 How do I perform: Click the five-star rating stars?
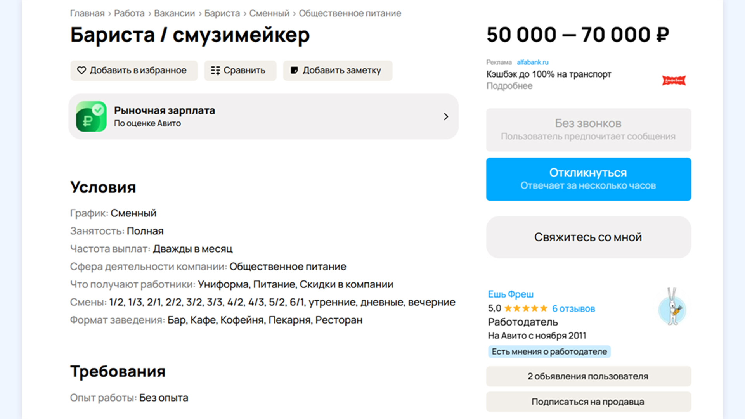526,308
